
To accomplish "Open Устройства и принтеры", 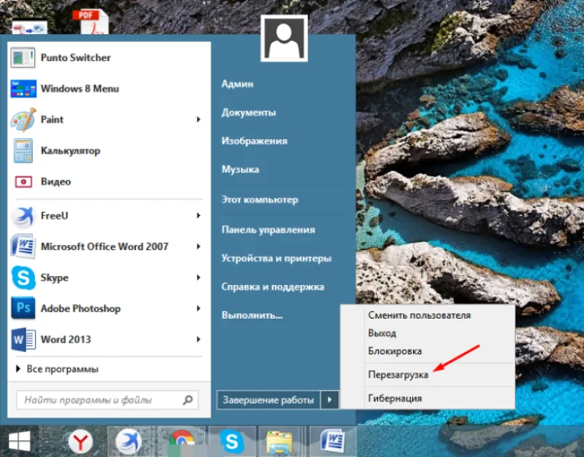I will pyautogui.click(x=276, y=258).
